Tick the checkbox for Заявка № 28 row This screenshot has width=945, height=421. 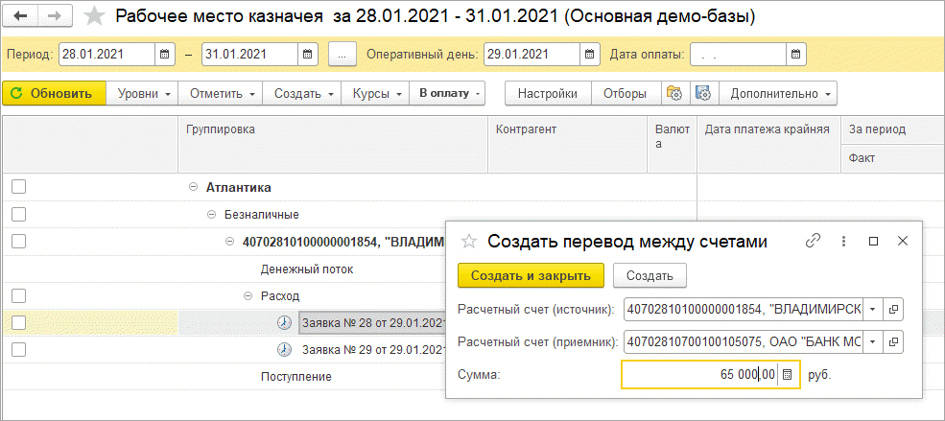pyautogui.click(x=18, y=323)
